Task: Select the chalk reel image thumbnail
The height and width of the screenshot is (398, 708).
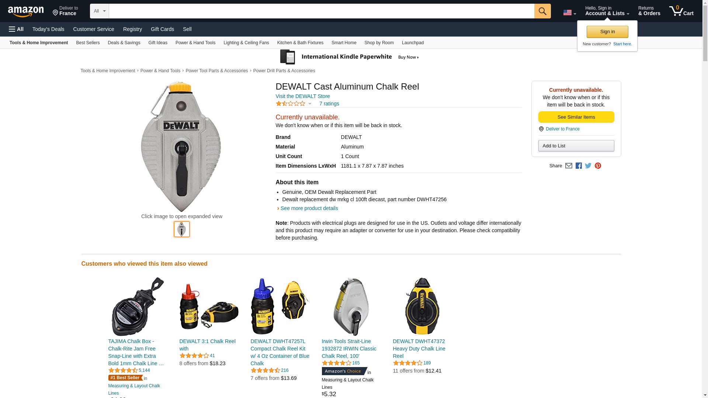Action: click(x=182, y=229)
